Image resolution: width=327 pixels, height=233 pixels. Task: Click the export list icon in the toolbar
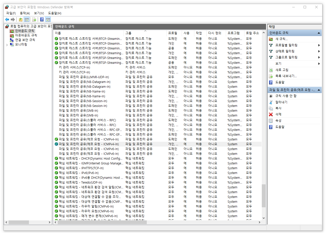34,20
